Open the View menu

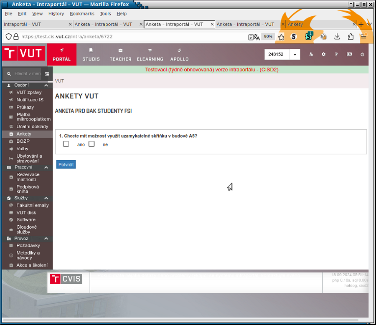click(x=38, y=14)
